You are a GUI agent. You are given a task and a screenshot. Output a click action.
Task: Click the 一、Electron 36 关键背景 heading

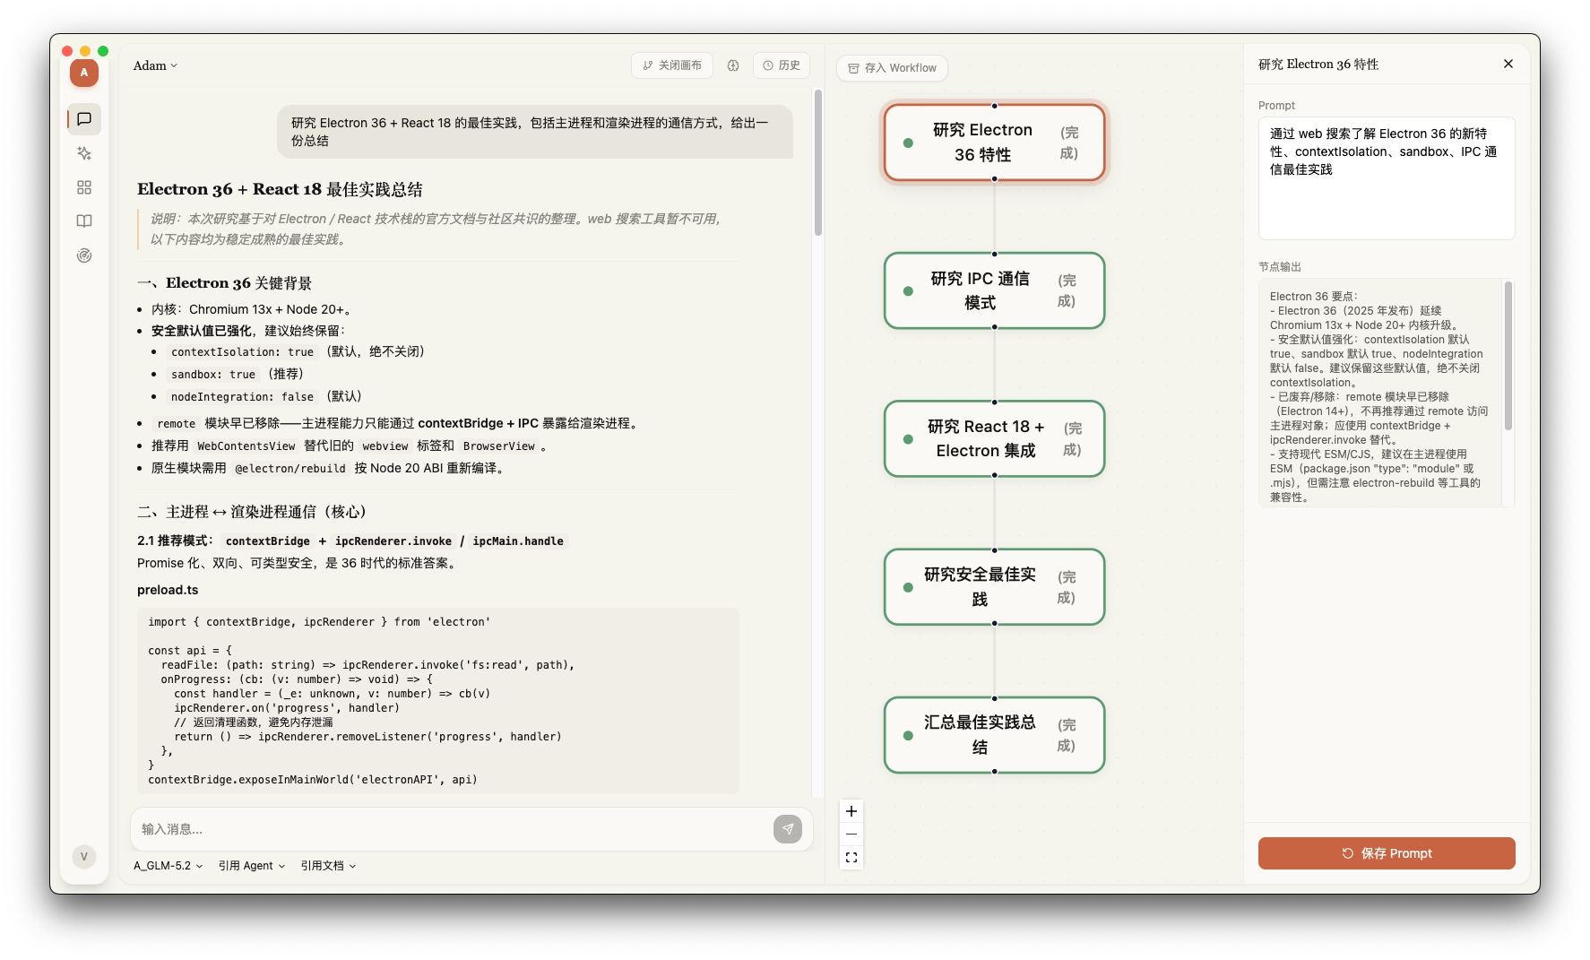tap(224, 283)
